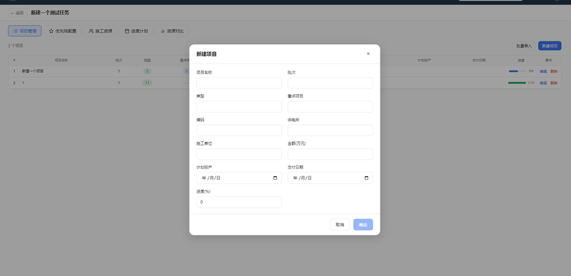Click the blue 50% progress bar

click(x=517, y=71)
